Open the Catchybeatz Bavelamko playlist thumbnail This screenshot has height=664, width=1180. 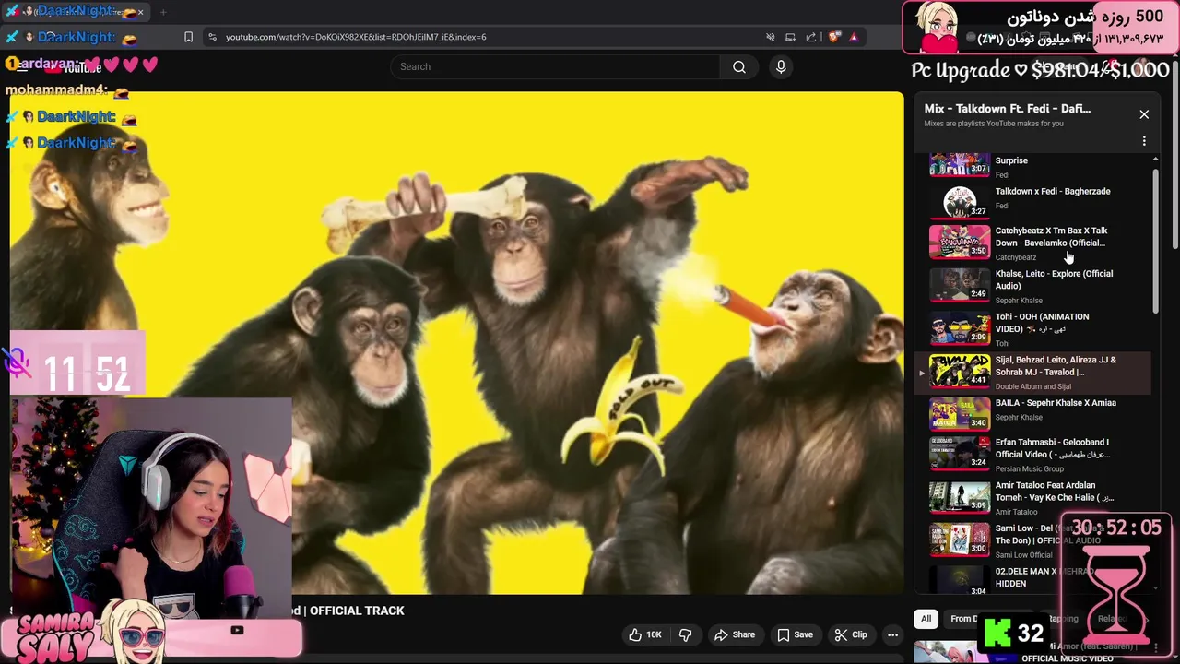click(960, 242)
